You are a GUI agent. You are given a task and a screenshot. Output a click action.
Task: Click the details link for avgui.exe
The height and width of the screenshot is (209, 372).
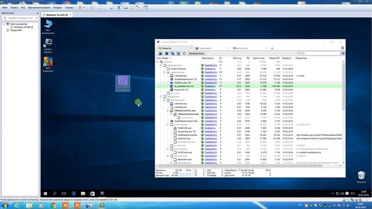coord(210,90)
